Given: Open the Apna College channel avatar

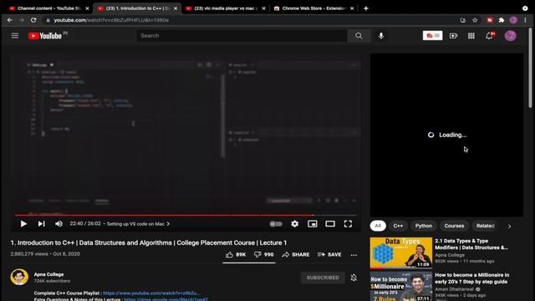Looking at the screenshot, I should coord(19,277).
